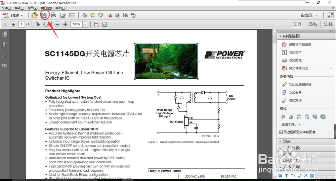This screenshot has height=181, width=336.
Task: Choose the text selection cursor tool
Action: pos(38,24)
